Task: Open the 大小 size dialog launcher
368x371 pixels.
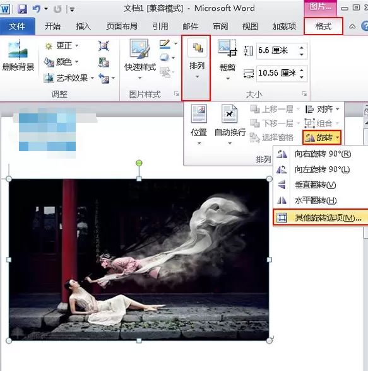Action: click(304, 94)
